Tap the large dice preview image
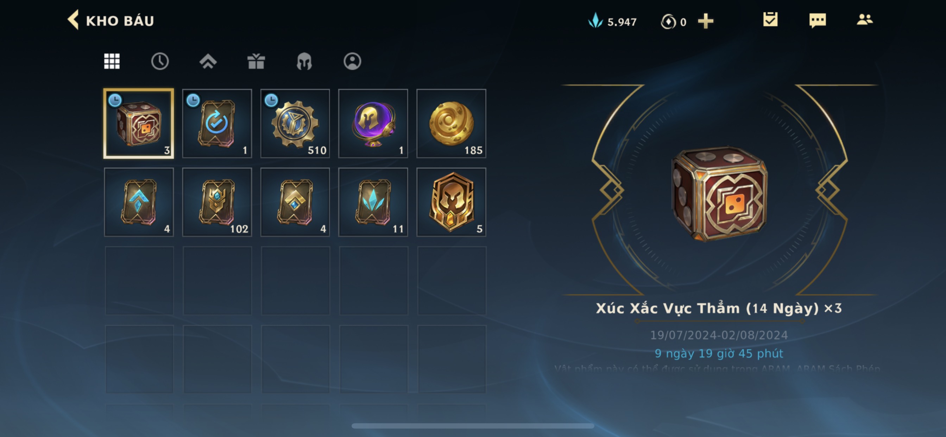 [x=720, y=194]
